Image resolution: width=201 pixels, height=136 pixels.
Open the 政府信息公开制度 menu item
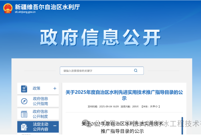click(40, 114)
